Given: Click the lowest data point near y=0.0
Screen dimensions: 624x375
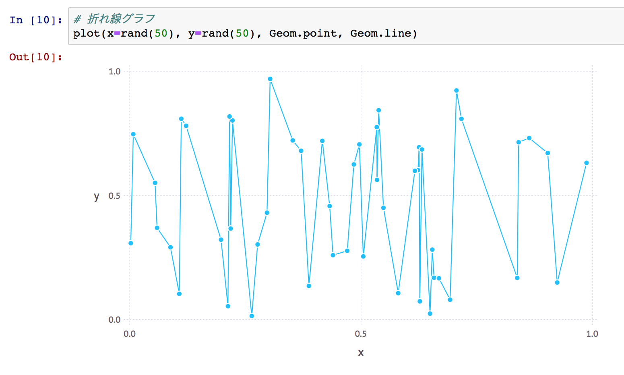Looking at the screenshot, I should pos(252,316).
